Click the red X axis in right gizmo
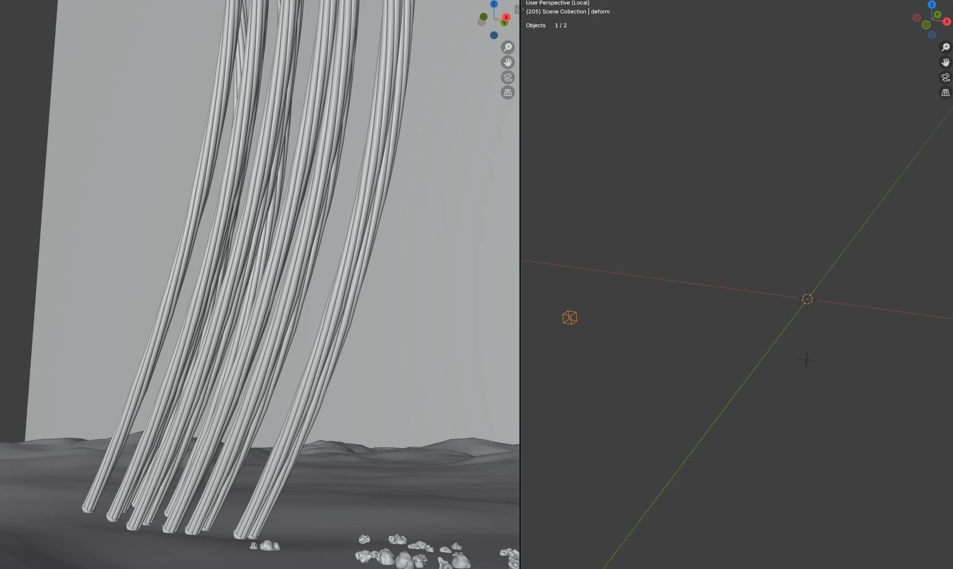The width and height of the screenshot is (953, 569). click(947, 22)
